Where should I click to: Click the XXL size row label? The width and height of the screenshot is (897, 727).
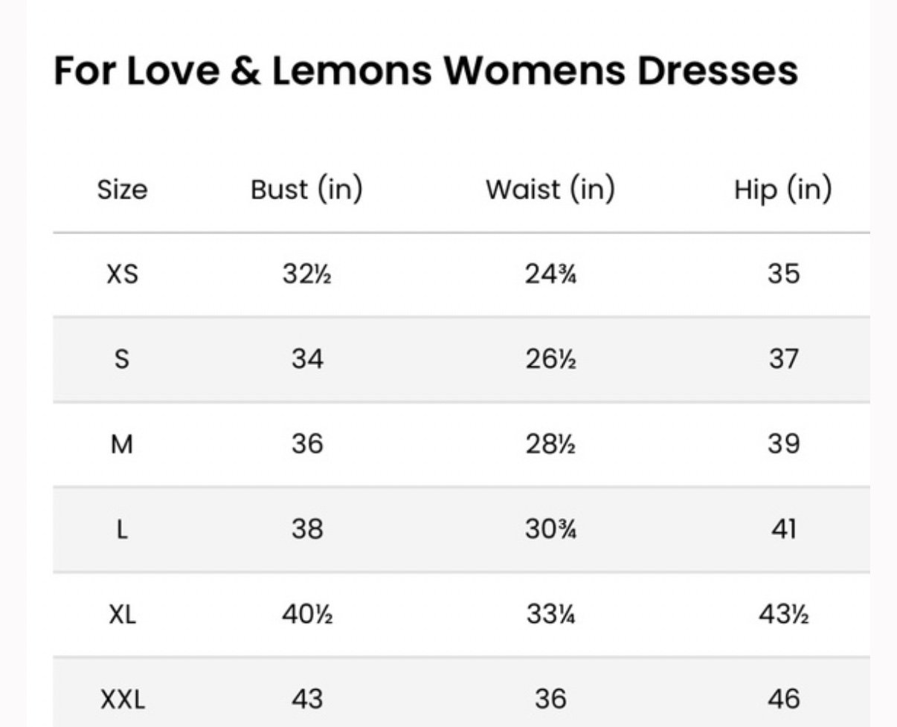click(x=122, y=699)
